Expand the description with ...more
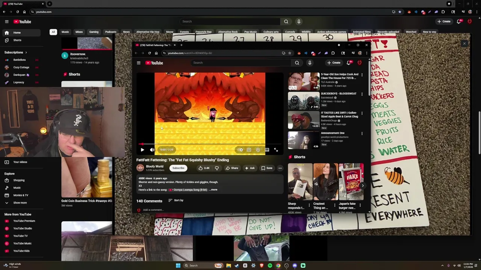 pos(213,190)
